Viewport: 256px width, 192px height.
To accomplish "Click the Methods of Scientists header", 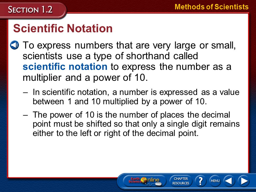I will pyautogui.click(x=211, y=7).
